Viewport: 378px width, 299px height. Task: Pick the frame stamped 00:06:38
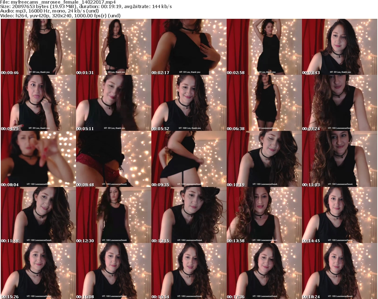pos(264,103)
